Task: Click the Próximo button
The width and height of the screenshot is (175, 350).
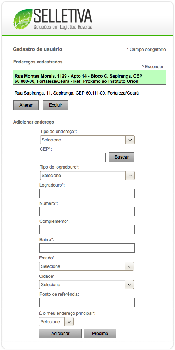Action: (100, 334)
